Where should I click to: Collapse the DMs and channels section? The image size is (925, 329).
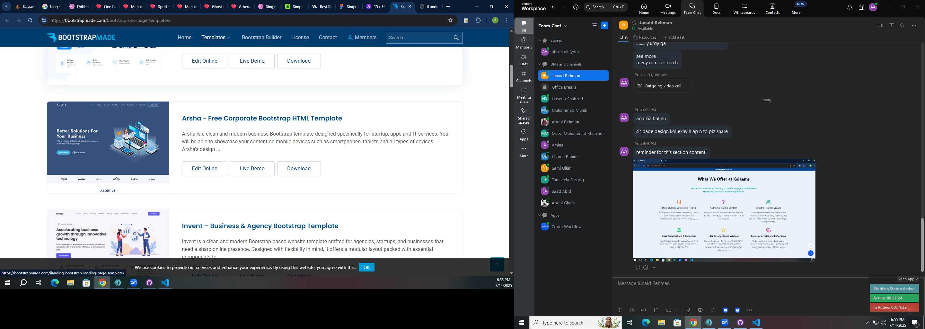pyautogui.click(x=539, y=64)
